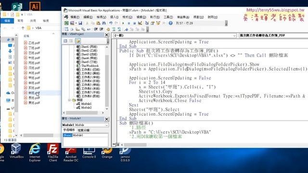This screenshot has width=308, height=173.
Task: Run the macro with the green play icon
Action: tap(123, 23)
